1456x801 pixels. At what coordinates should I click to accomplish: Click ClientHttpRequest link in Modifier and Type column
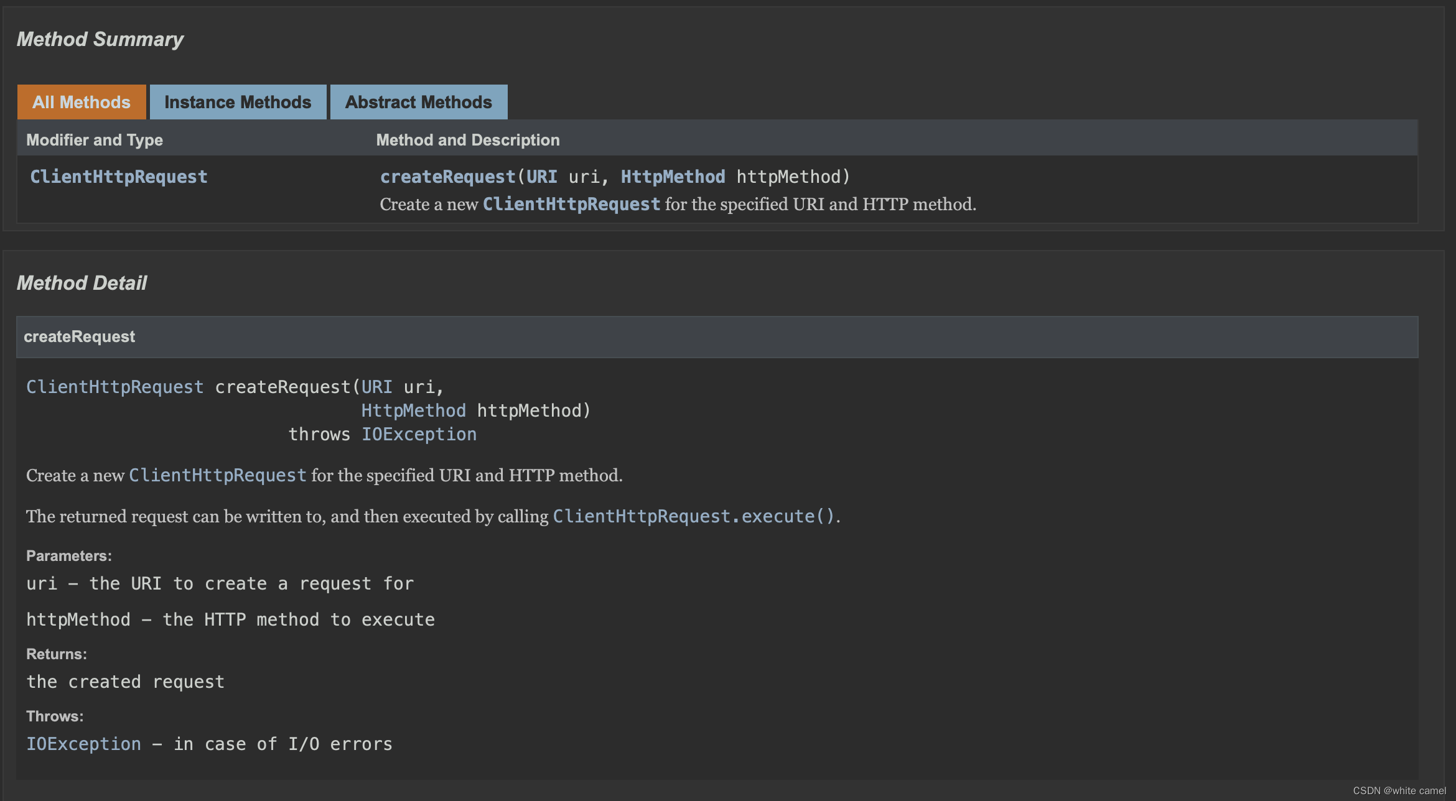tap(119, 177)
